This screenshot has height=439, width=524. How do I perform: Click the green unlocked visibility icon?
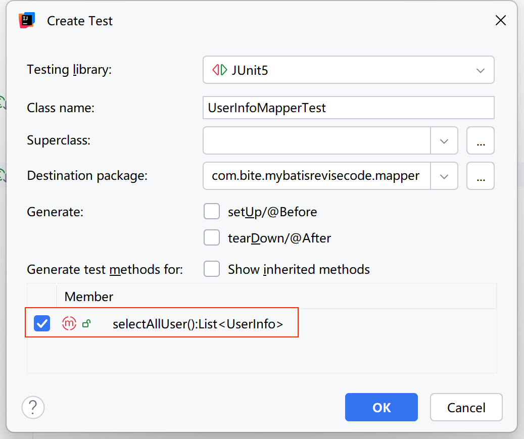(x=86, y=324)
